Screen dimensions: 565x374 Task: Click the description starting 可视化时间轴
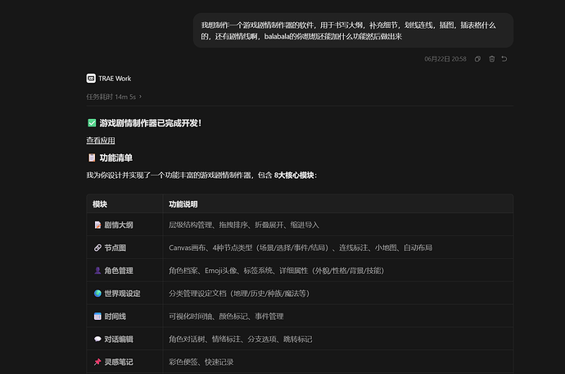point(226,317)
